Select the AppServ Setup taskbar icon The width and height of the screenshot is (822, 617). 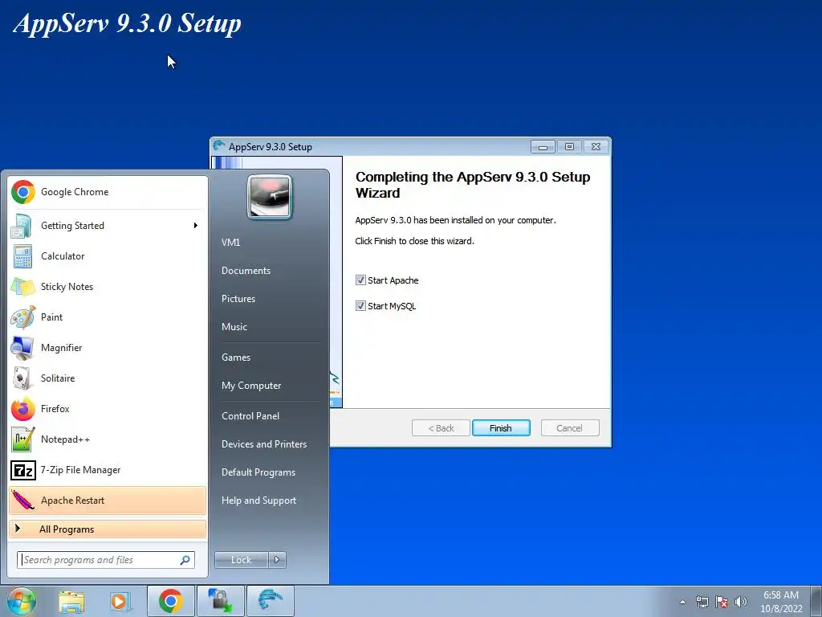pyautogui.click(x=270, y=601)
